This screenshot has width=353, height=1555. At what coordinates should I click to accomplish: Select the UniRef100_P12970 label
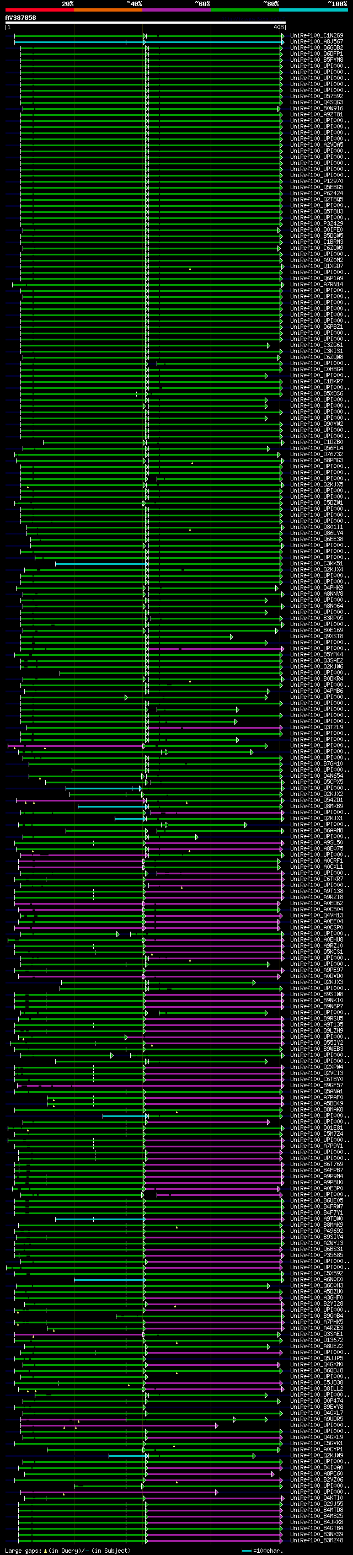317,181
